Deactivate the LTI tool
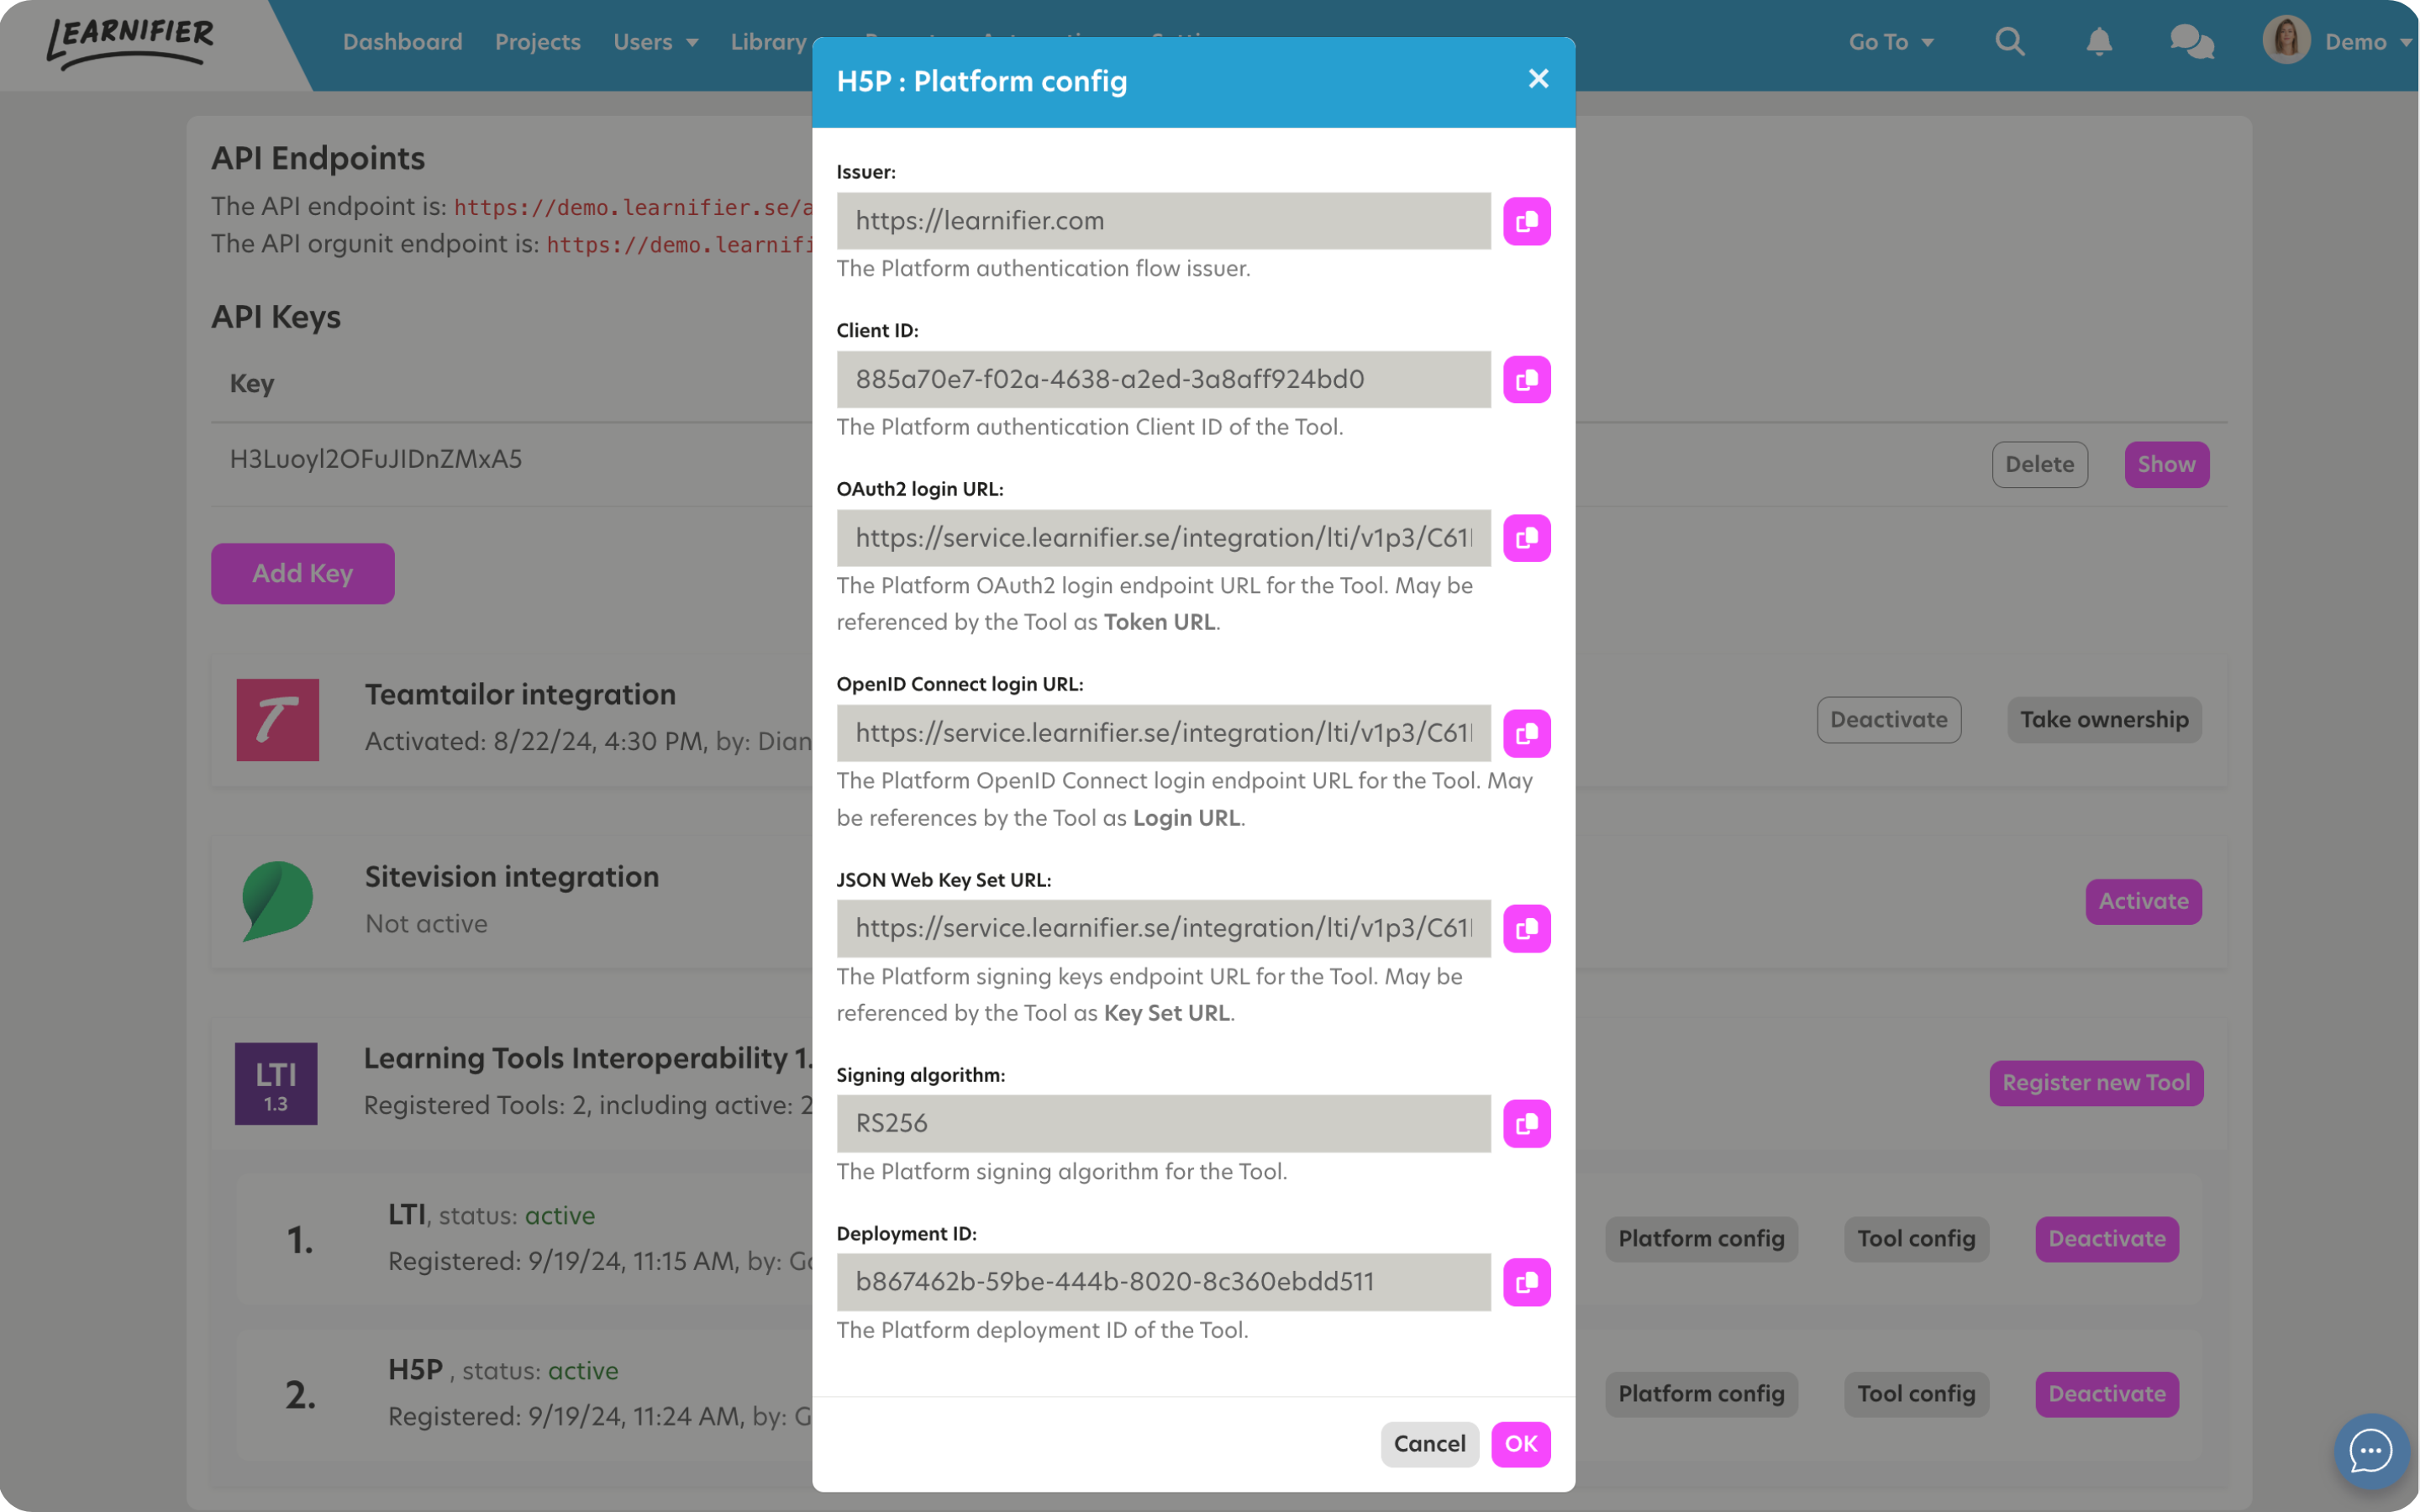The image size is (2420, 1512). tap(2106, 1240)
